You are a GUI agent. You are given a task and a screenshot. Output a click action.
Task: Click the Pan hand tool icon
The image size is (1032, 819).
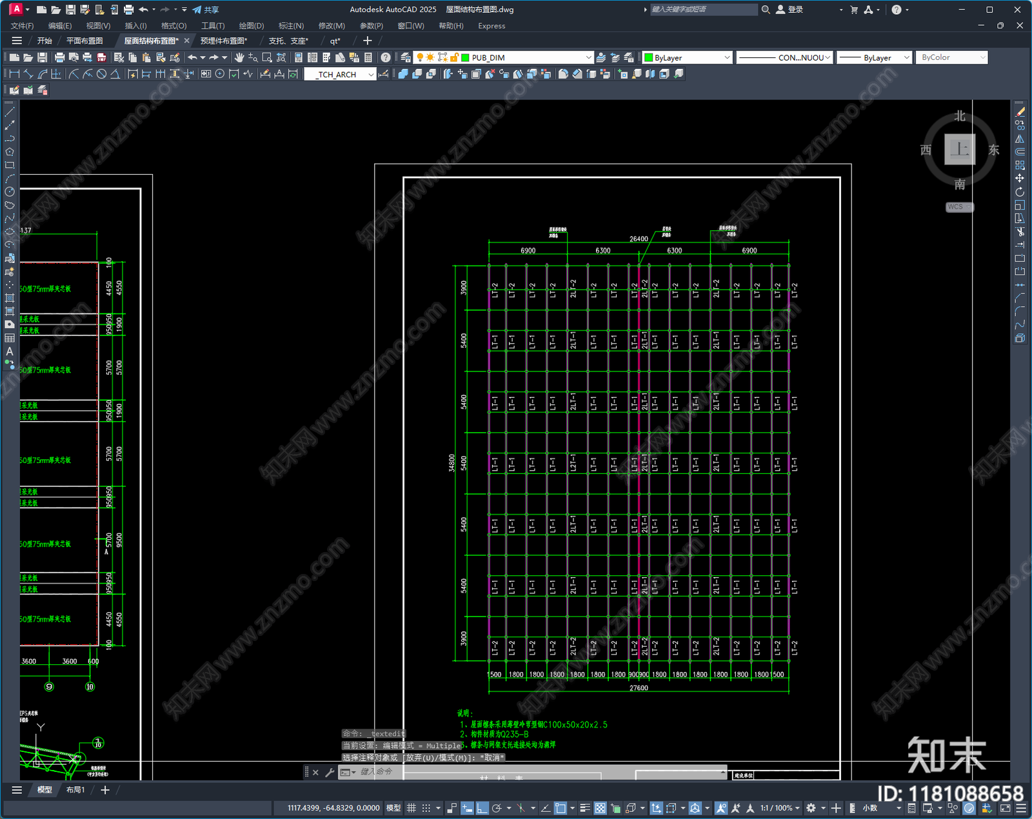(239, 57)
